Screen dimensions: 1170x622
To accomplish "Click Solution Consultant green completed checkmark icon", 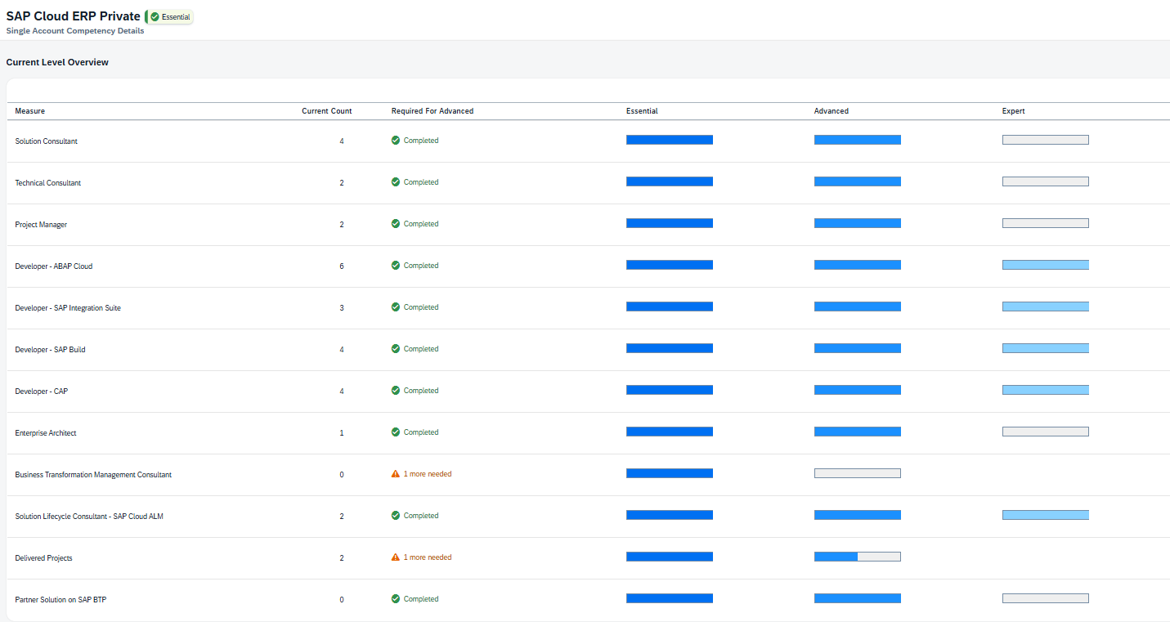I will coord(396,141).
